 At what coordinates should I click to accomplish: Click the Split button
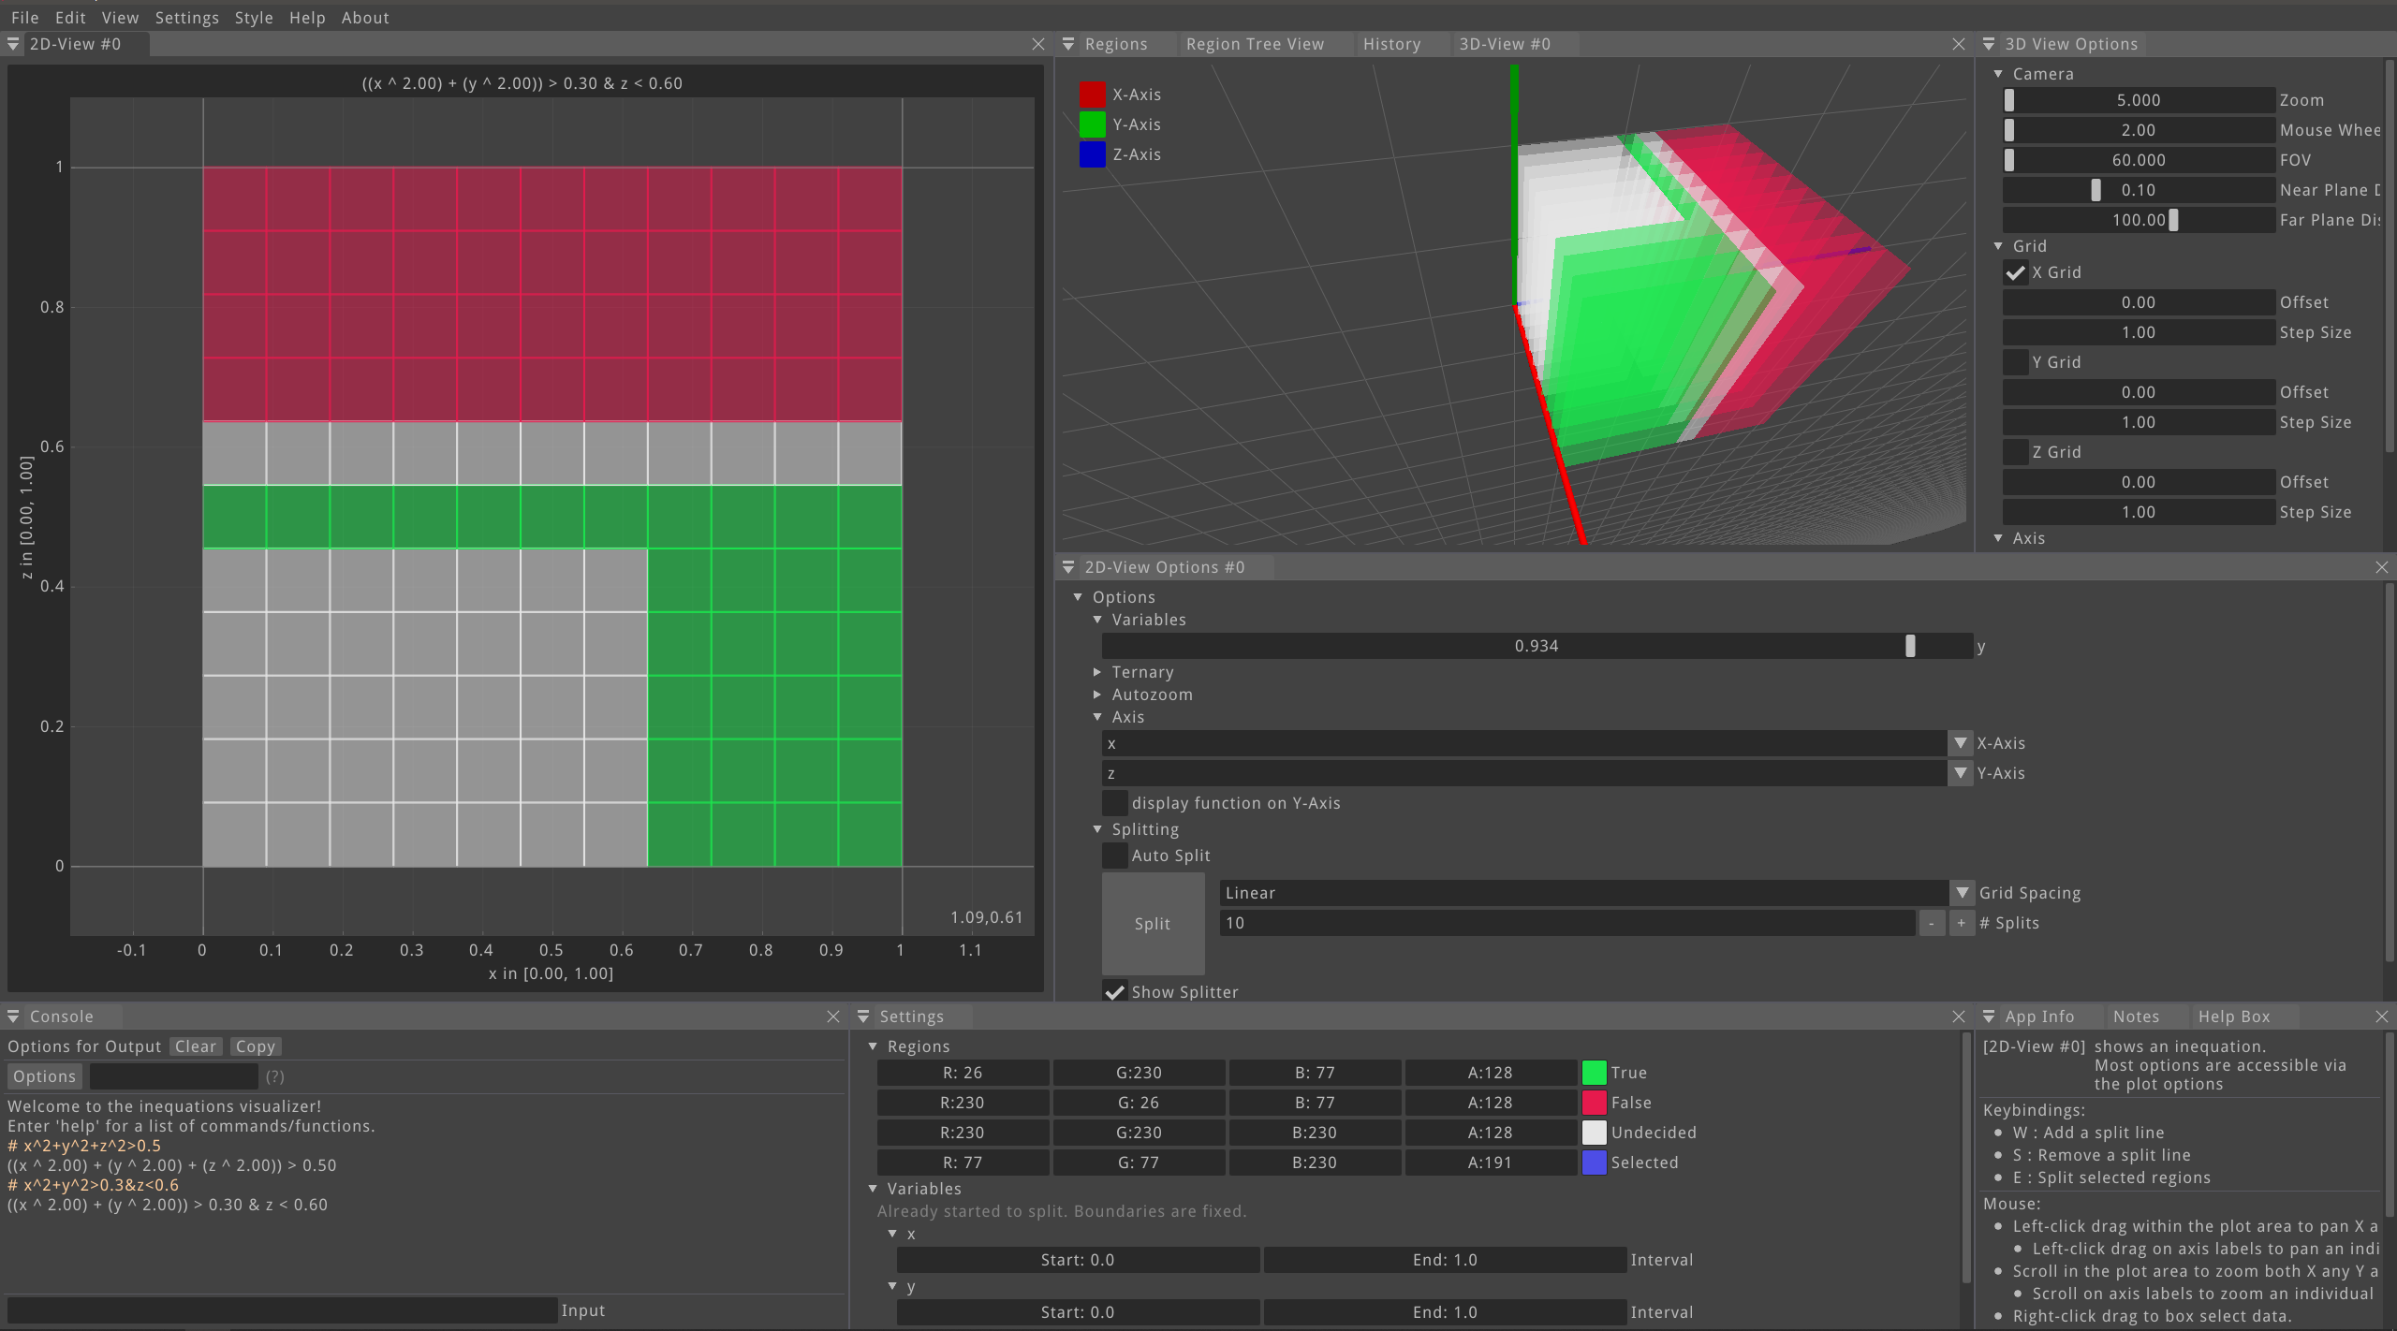click(1153, 924)
